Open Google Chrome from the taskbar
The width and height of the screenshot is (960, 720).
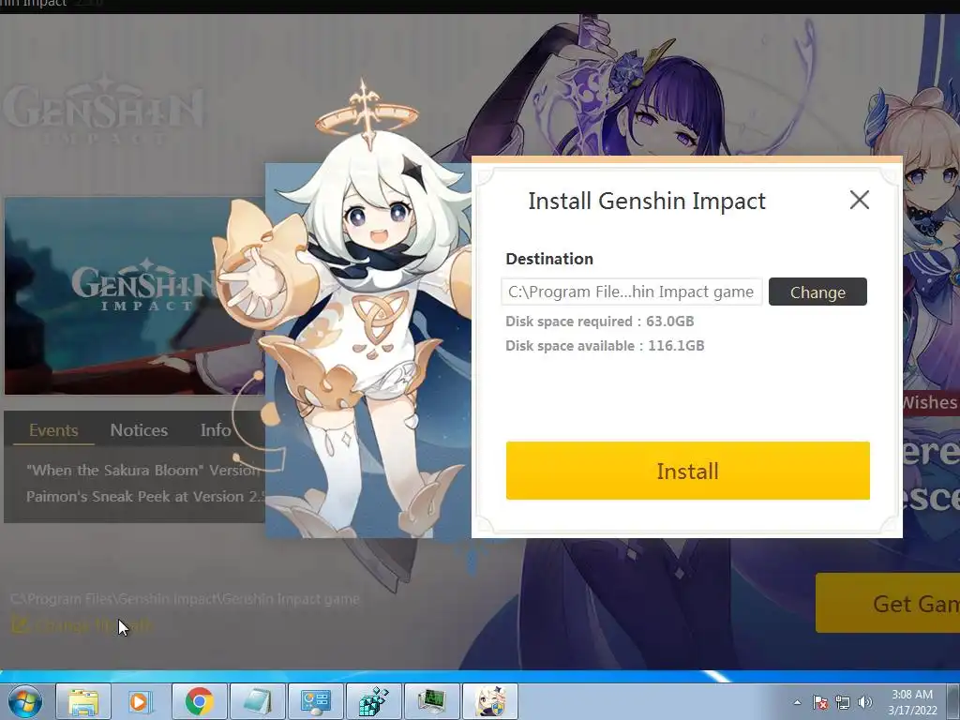click(x=199, y=701)
